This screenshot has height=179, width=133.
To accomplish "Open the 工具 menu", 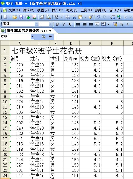I will tap(86, 10).
